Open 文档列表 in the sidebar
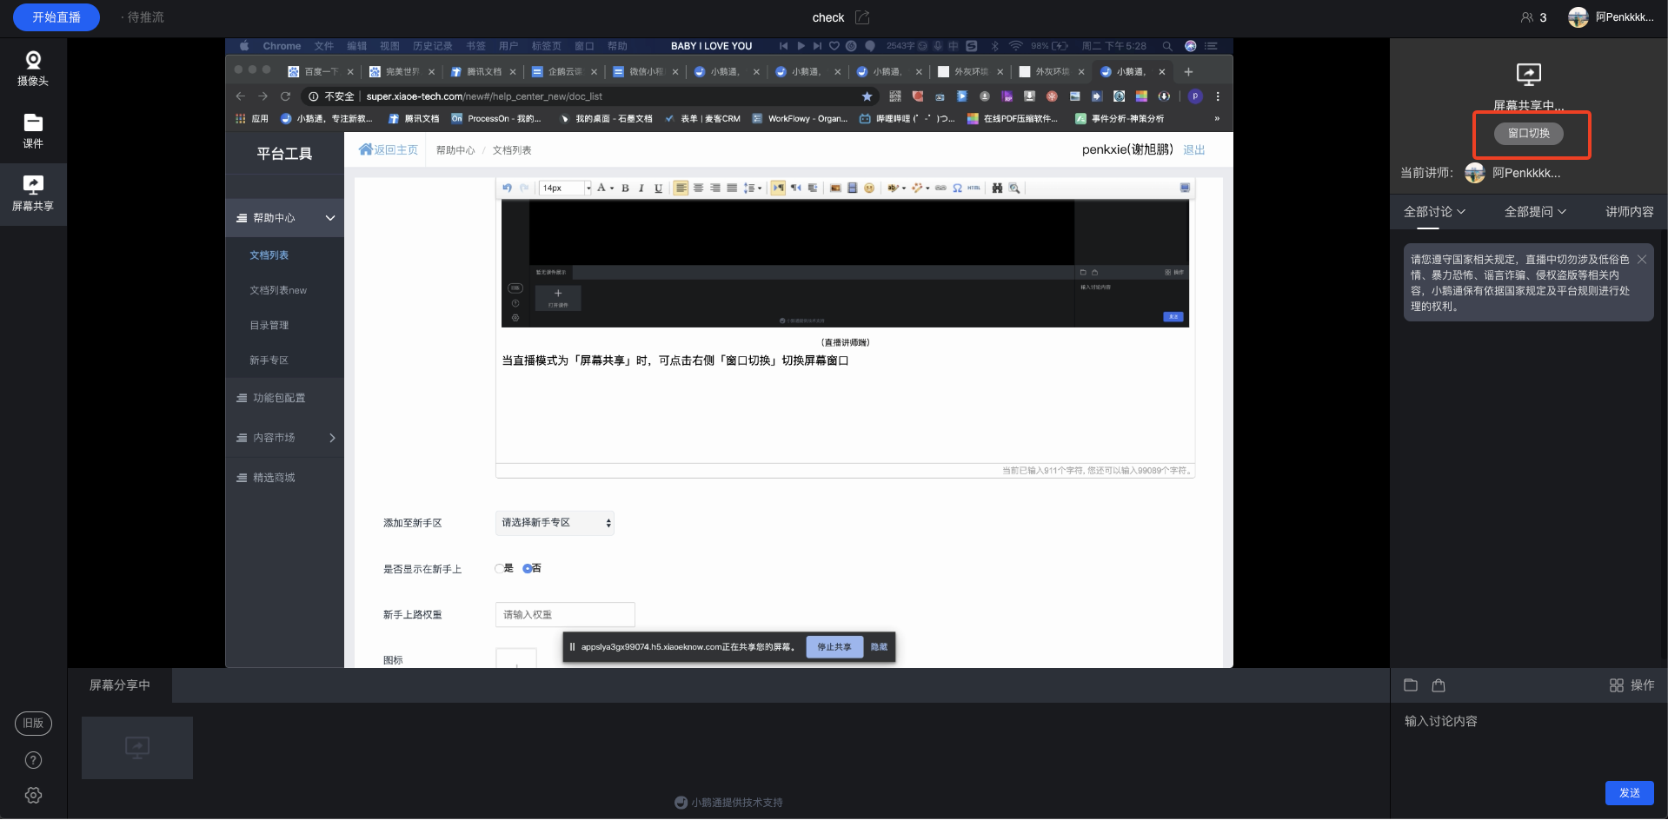The width and height of the screenshot is (1668, 820). coord(269,255)
